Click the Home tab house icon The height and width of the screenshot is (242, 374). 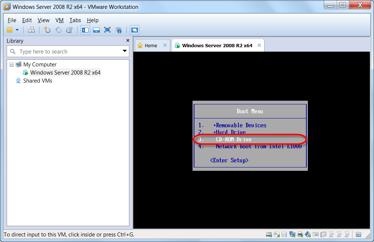click(140, 45)
